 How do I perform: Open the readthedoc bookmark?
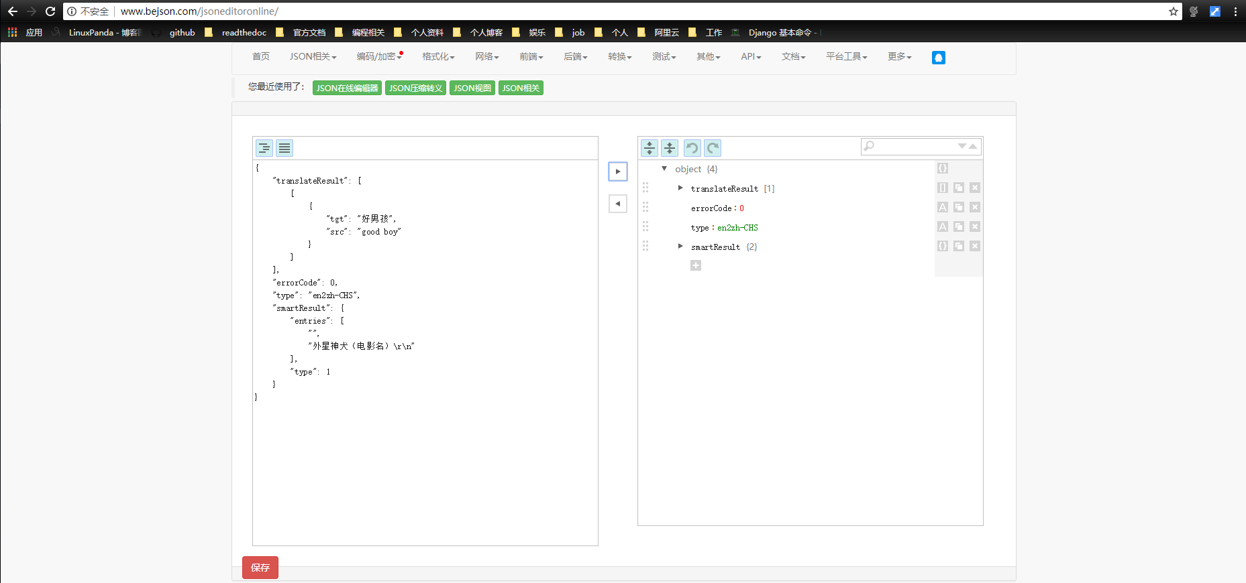pyautogui.click(x=236, y=32)
